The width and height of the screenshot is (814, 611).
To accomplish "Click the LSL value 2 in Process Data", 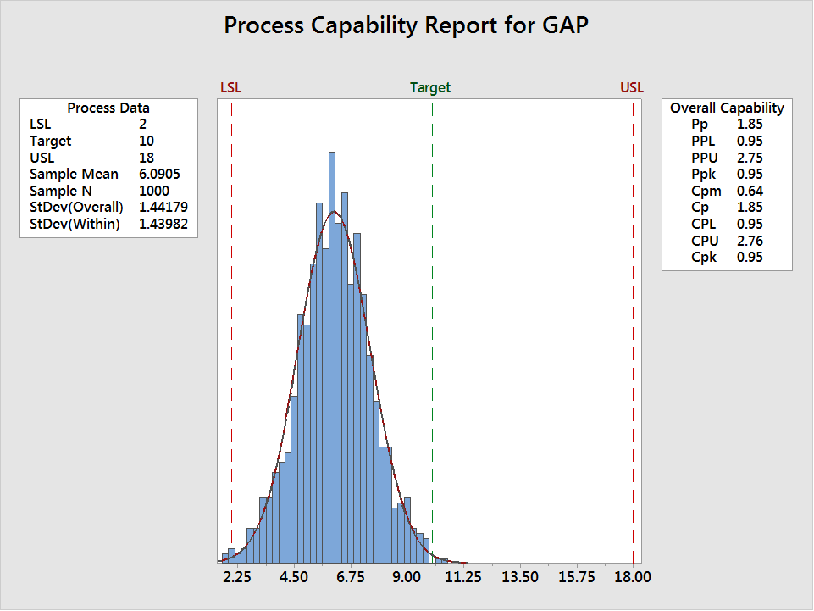I will click(143, 125).
